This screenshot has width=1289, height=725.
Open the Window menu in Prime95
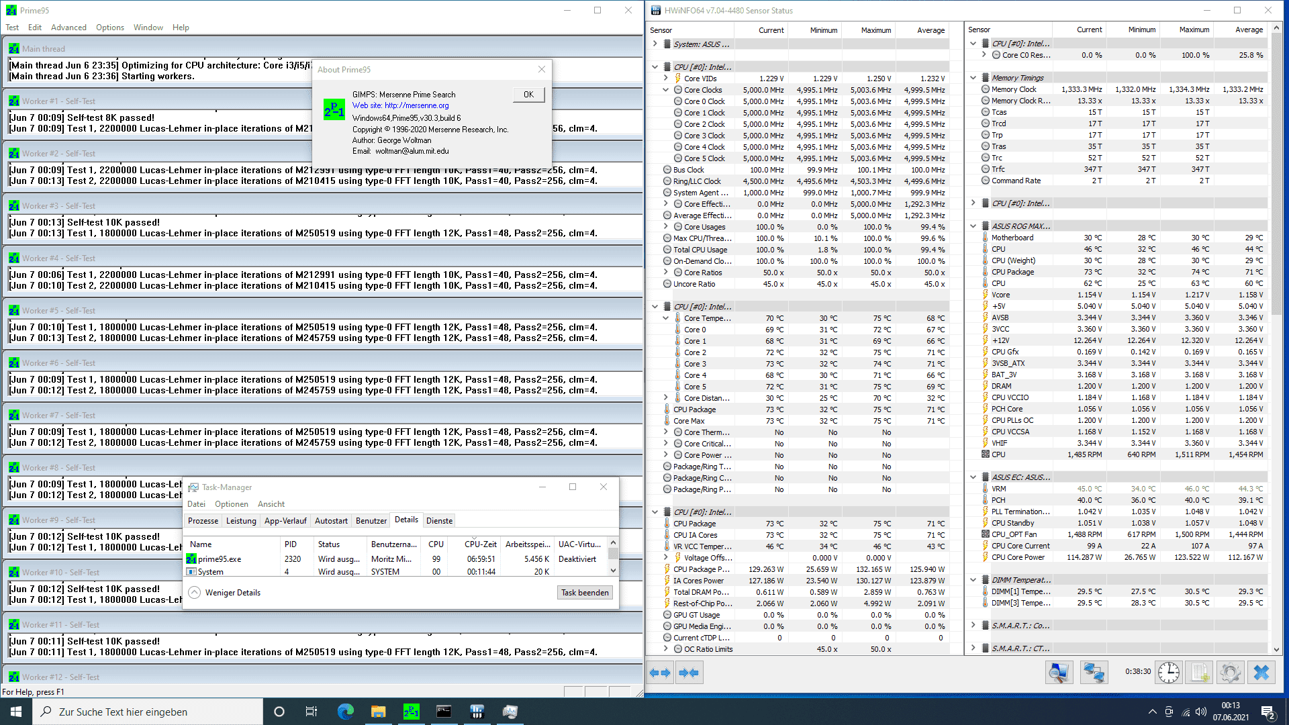click(x=148, y=28)
